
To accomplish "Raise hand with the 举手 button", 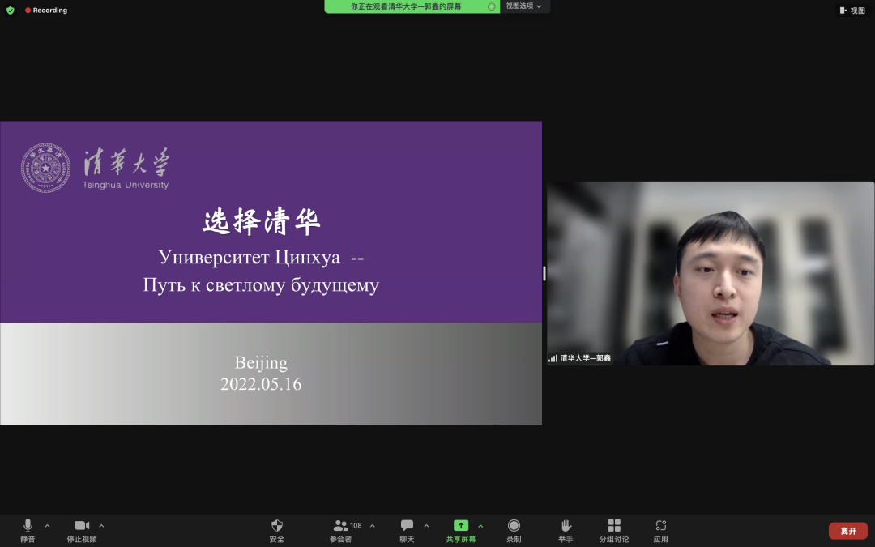I will click(566, 531).
